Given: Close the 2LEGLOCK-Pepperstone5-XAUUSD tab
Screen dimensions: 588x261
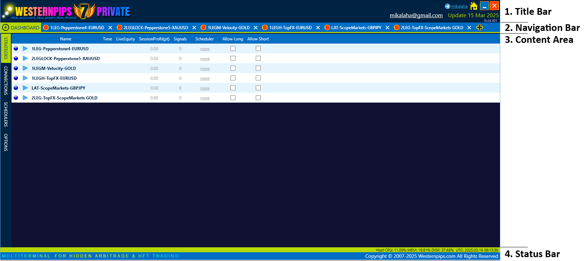Looking at the screenshot, I should [x=194, y=27].
